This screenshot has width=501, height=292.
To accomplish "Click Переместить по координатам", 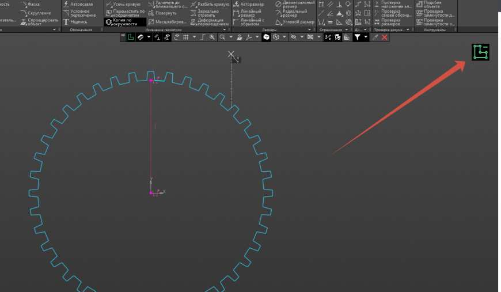I will pyautogui.click(x=125, y=13).
